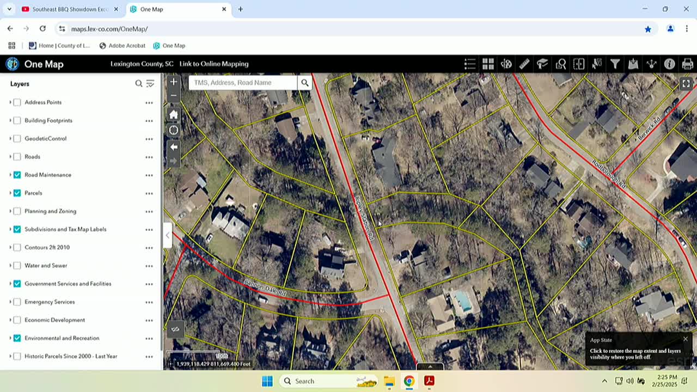
Task: Activate the Select features tool
Action: pos(597,64)
